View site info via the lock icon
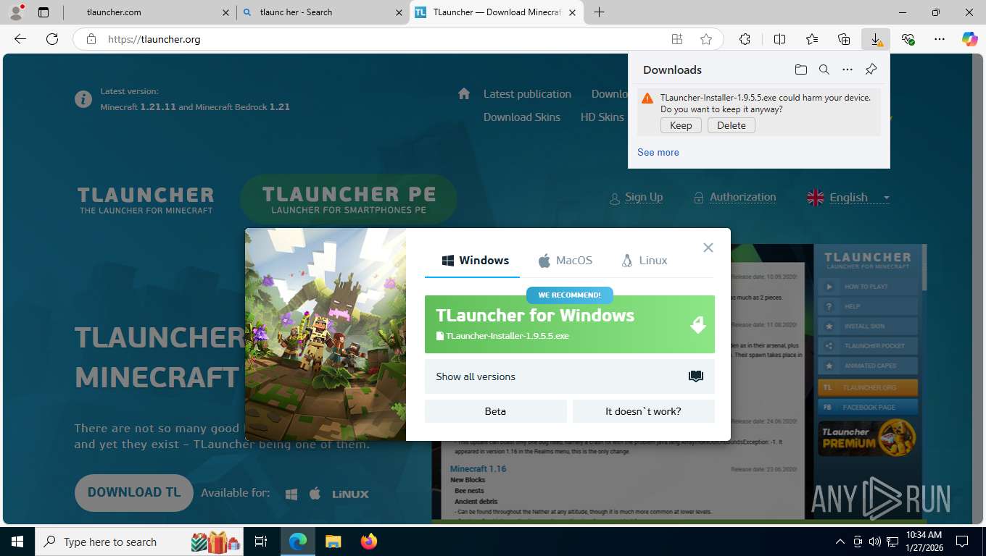Screen dimensions: 986x556 click(x=91, y=39)
